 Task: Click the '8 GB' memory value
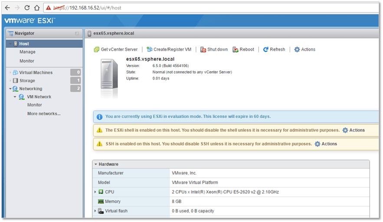point(177,202)
